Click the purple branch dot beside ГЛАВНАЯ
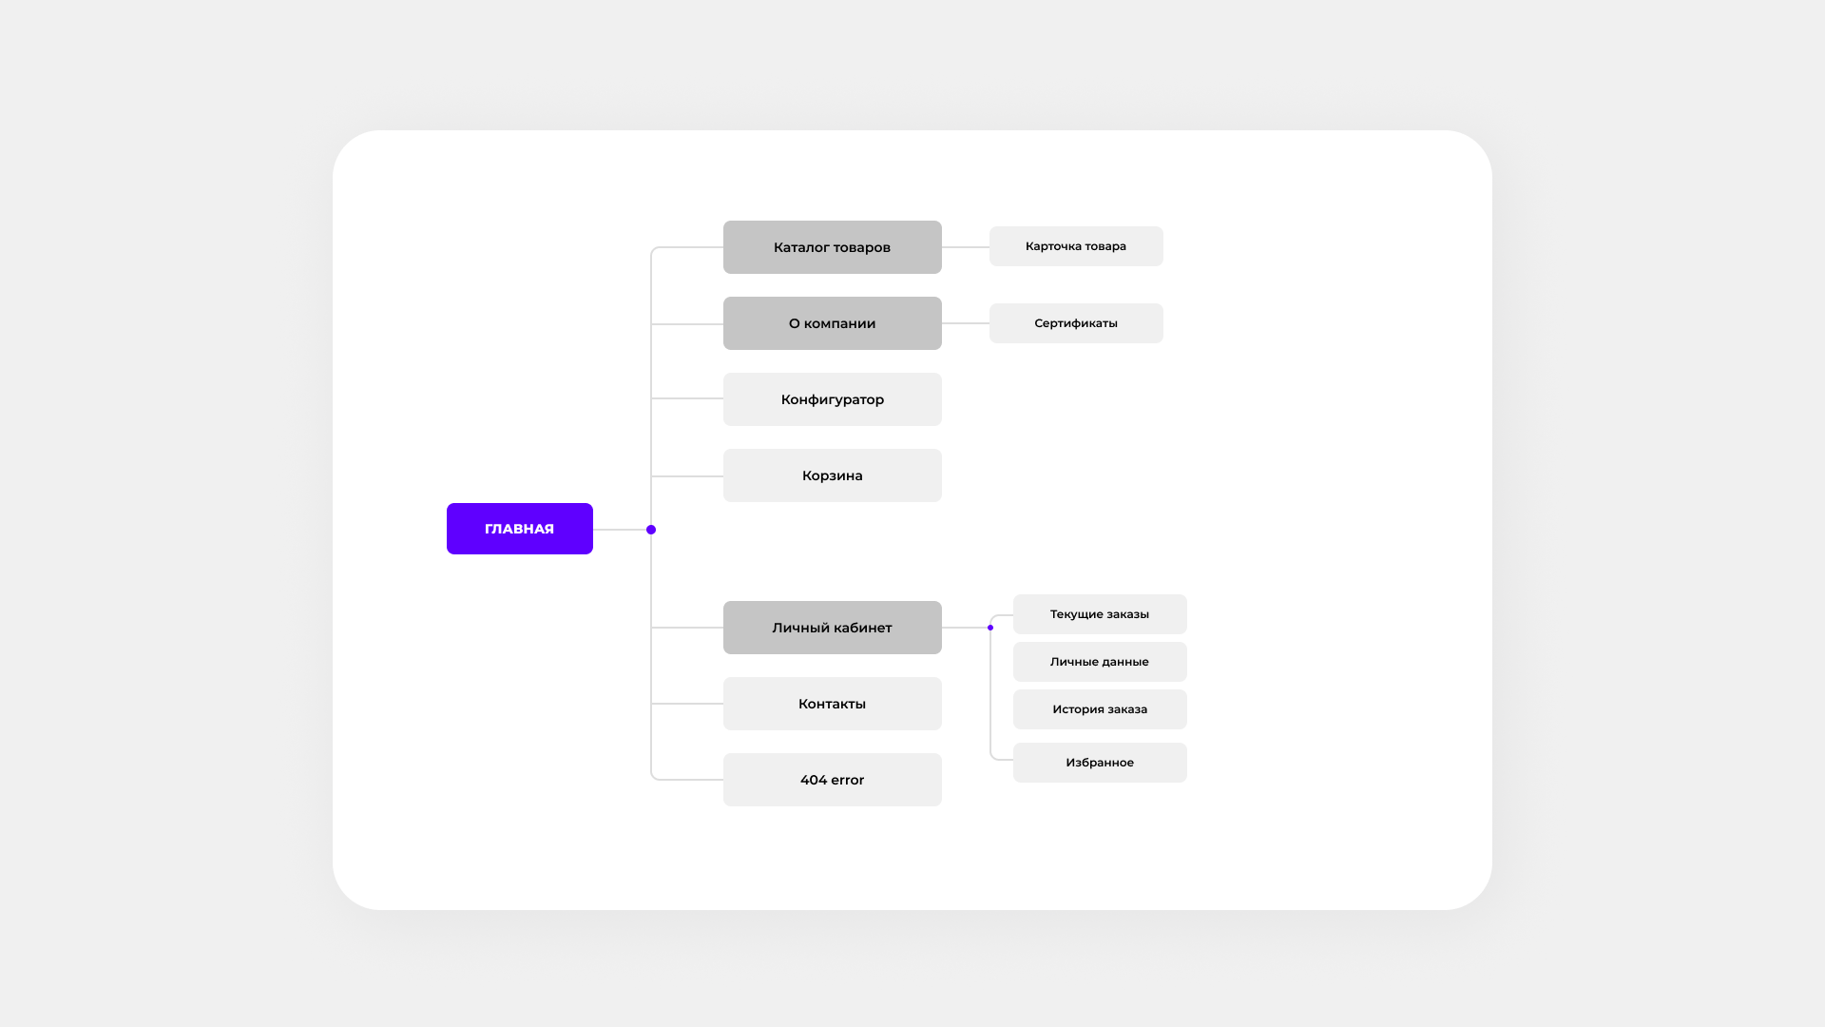 pos(651,530)
